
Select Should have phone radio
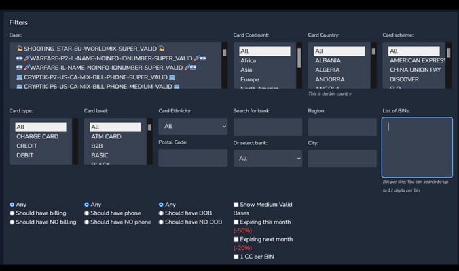[87, 213]
